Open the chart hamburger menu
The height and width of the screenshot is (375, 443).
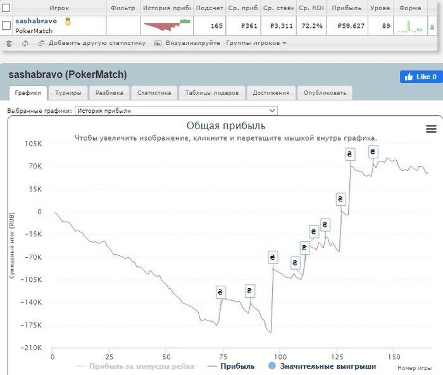(432, 129)
